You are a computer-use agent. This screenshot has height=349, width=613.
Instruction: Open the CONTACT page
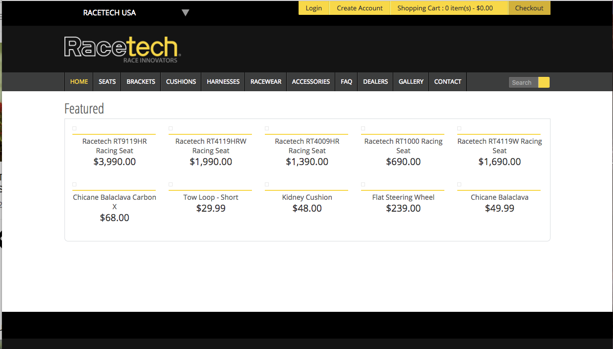[448, 82]
